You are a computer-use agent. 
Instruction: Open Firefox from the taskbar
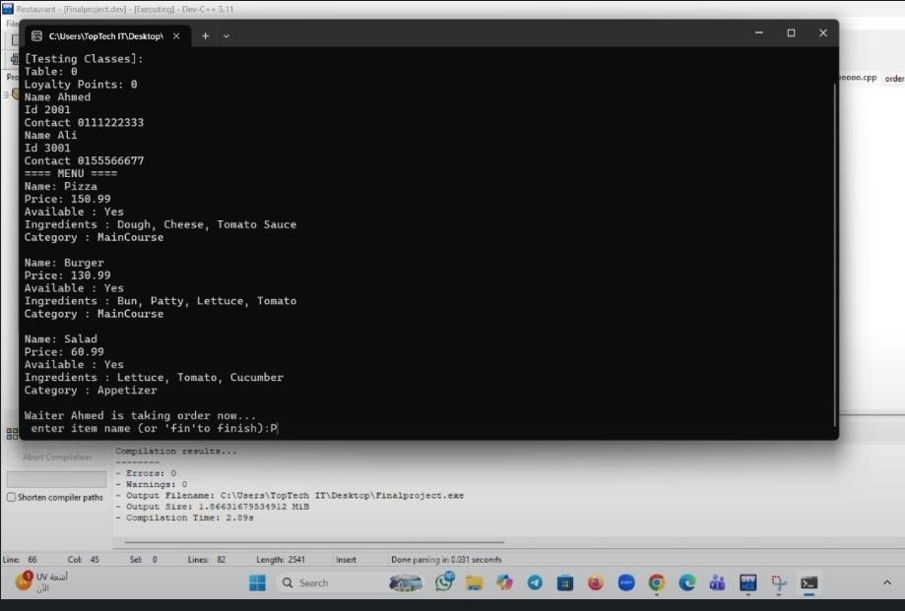click(596, 582)
